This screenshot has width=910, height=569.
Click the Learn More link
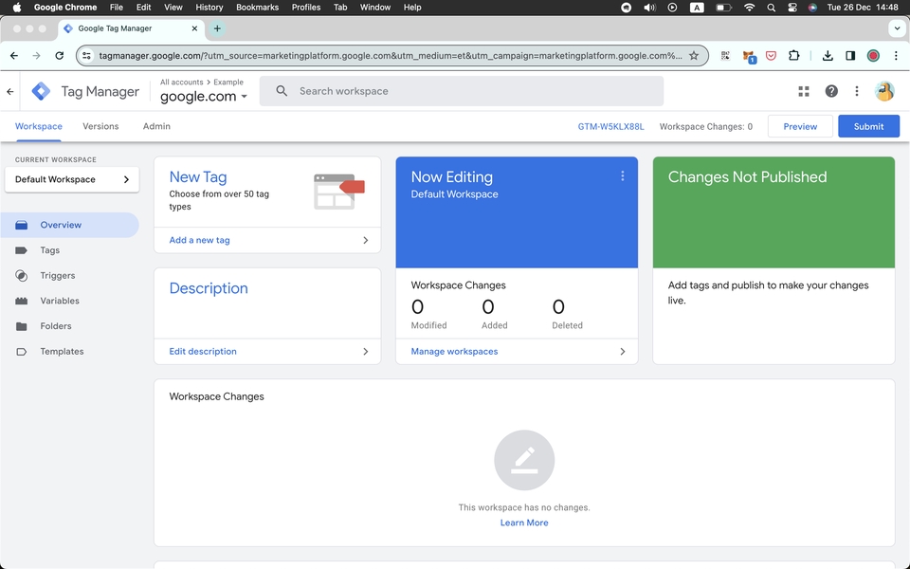pos(524,523)
